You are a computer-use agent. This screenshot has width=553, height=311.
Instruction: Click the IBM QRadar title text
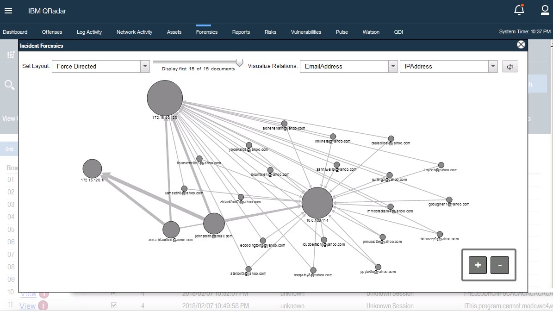(x=47, y=11)
